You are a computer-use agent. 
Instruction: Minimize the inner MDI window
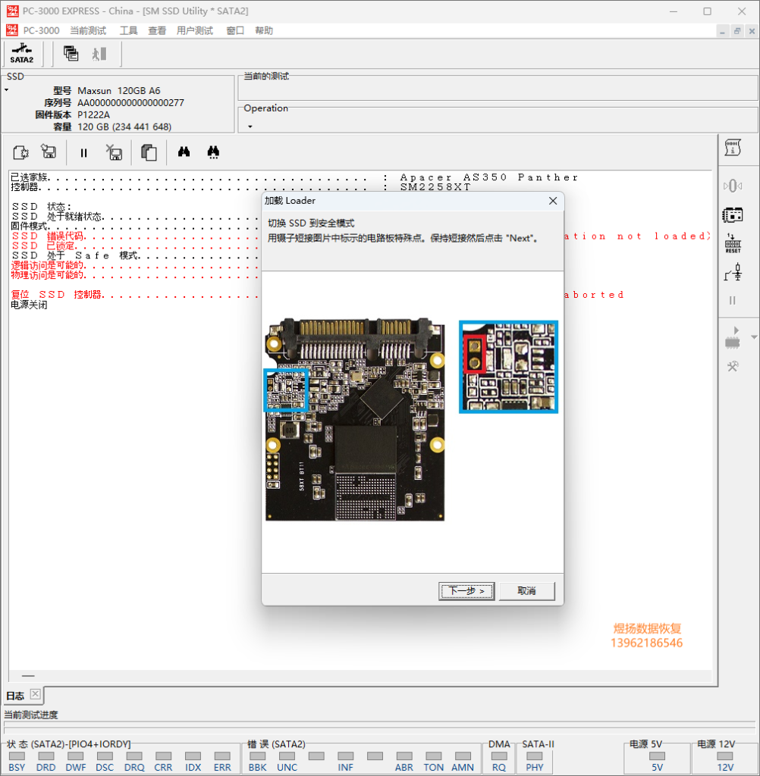click(722, 31)
